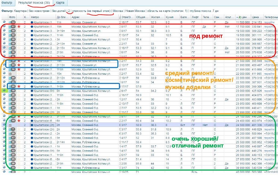Open the Фильтр tab

pos(7,2)
